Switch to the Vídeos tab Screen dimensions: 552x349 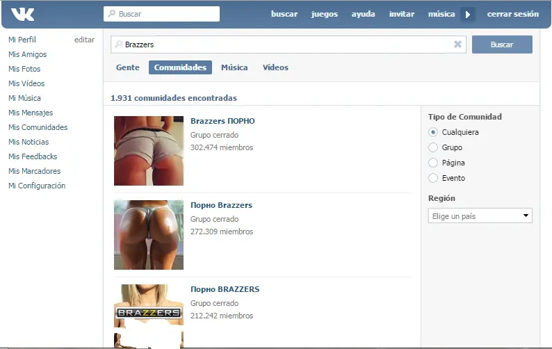(x=275, y=67)
